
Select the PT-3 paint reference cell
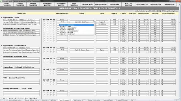click(62, 50)
